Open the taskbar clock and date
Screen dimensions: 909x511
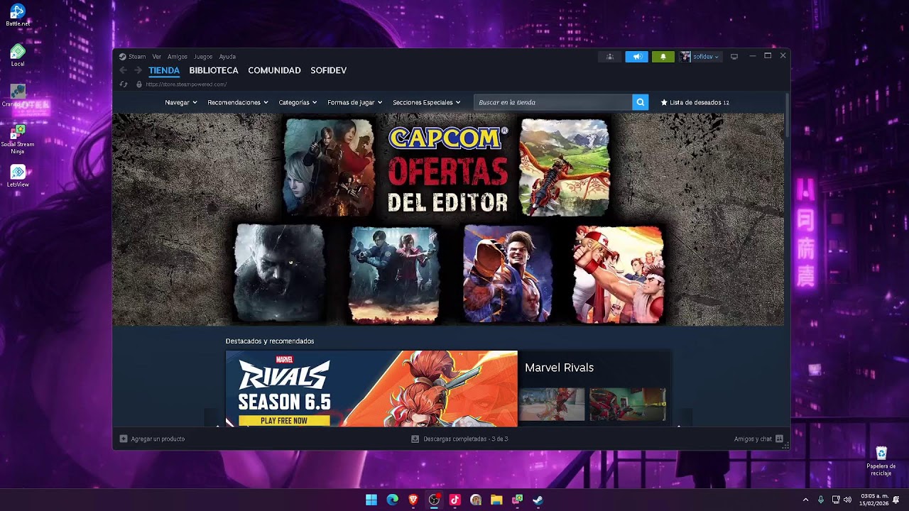(x=874, y=500)
